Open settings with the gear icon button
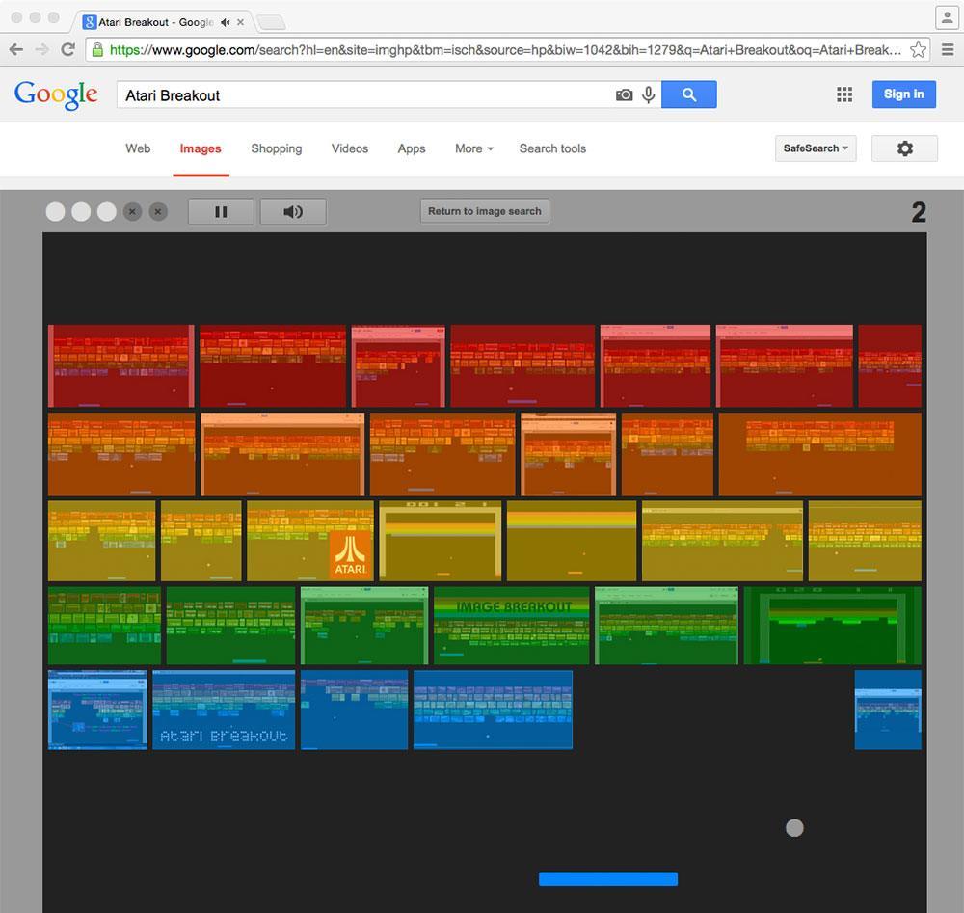 pyautogui.click(x=904, y=148)
